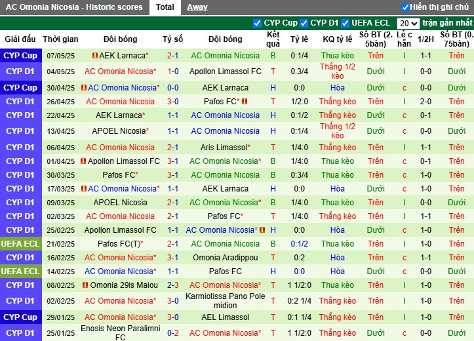Click team APOEL Nicosia on 13/04/25

[x=119, y=131]
